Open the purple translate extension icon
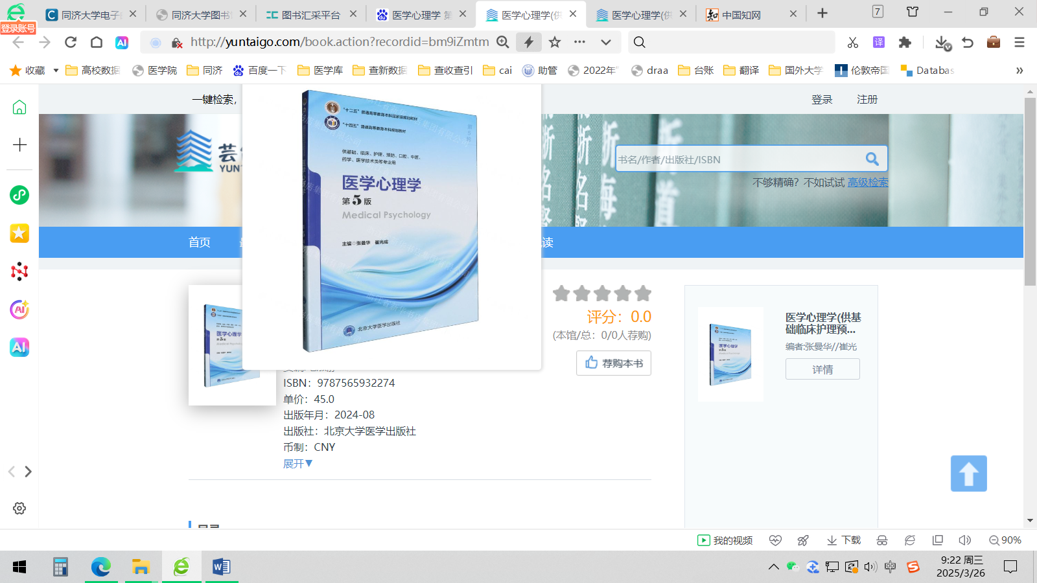The image size is (1037, 583). pos(879,42)
